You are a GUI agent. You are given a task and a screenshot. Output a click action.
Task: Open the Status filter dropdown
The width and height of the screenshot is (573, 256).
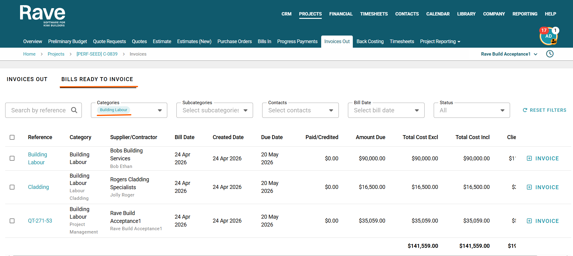472,110
